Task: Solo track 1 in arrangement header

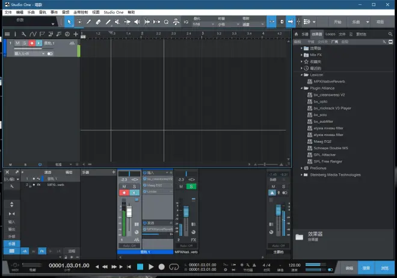Action: 25,43
